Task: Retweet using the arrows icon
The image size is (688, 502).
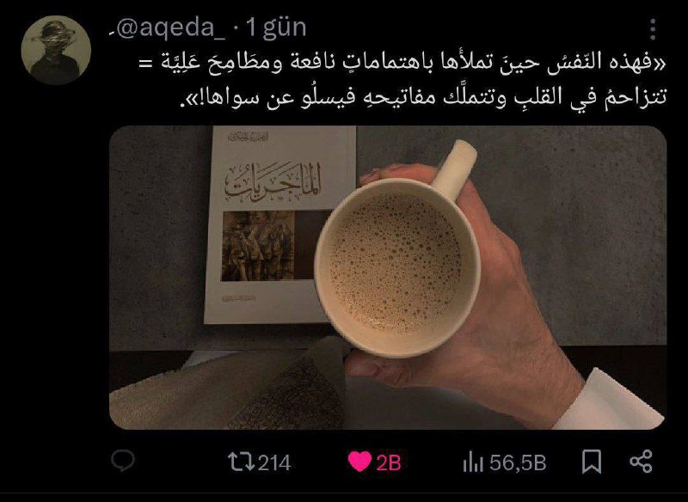Action: (x=241, y=462)
